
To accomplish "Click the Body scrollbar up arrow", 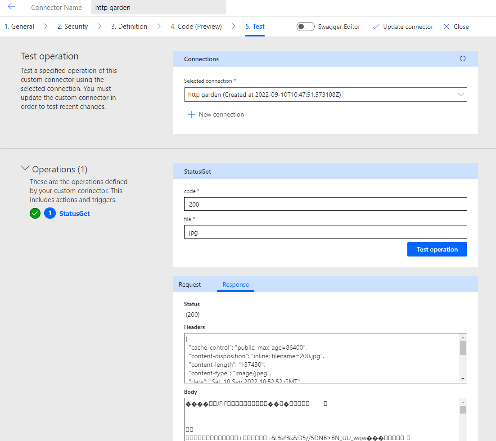I will [463, 402].
